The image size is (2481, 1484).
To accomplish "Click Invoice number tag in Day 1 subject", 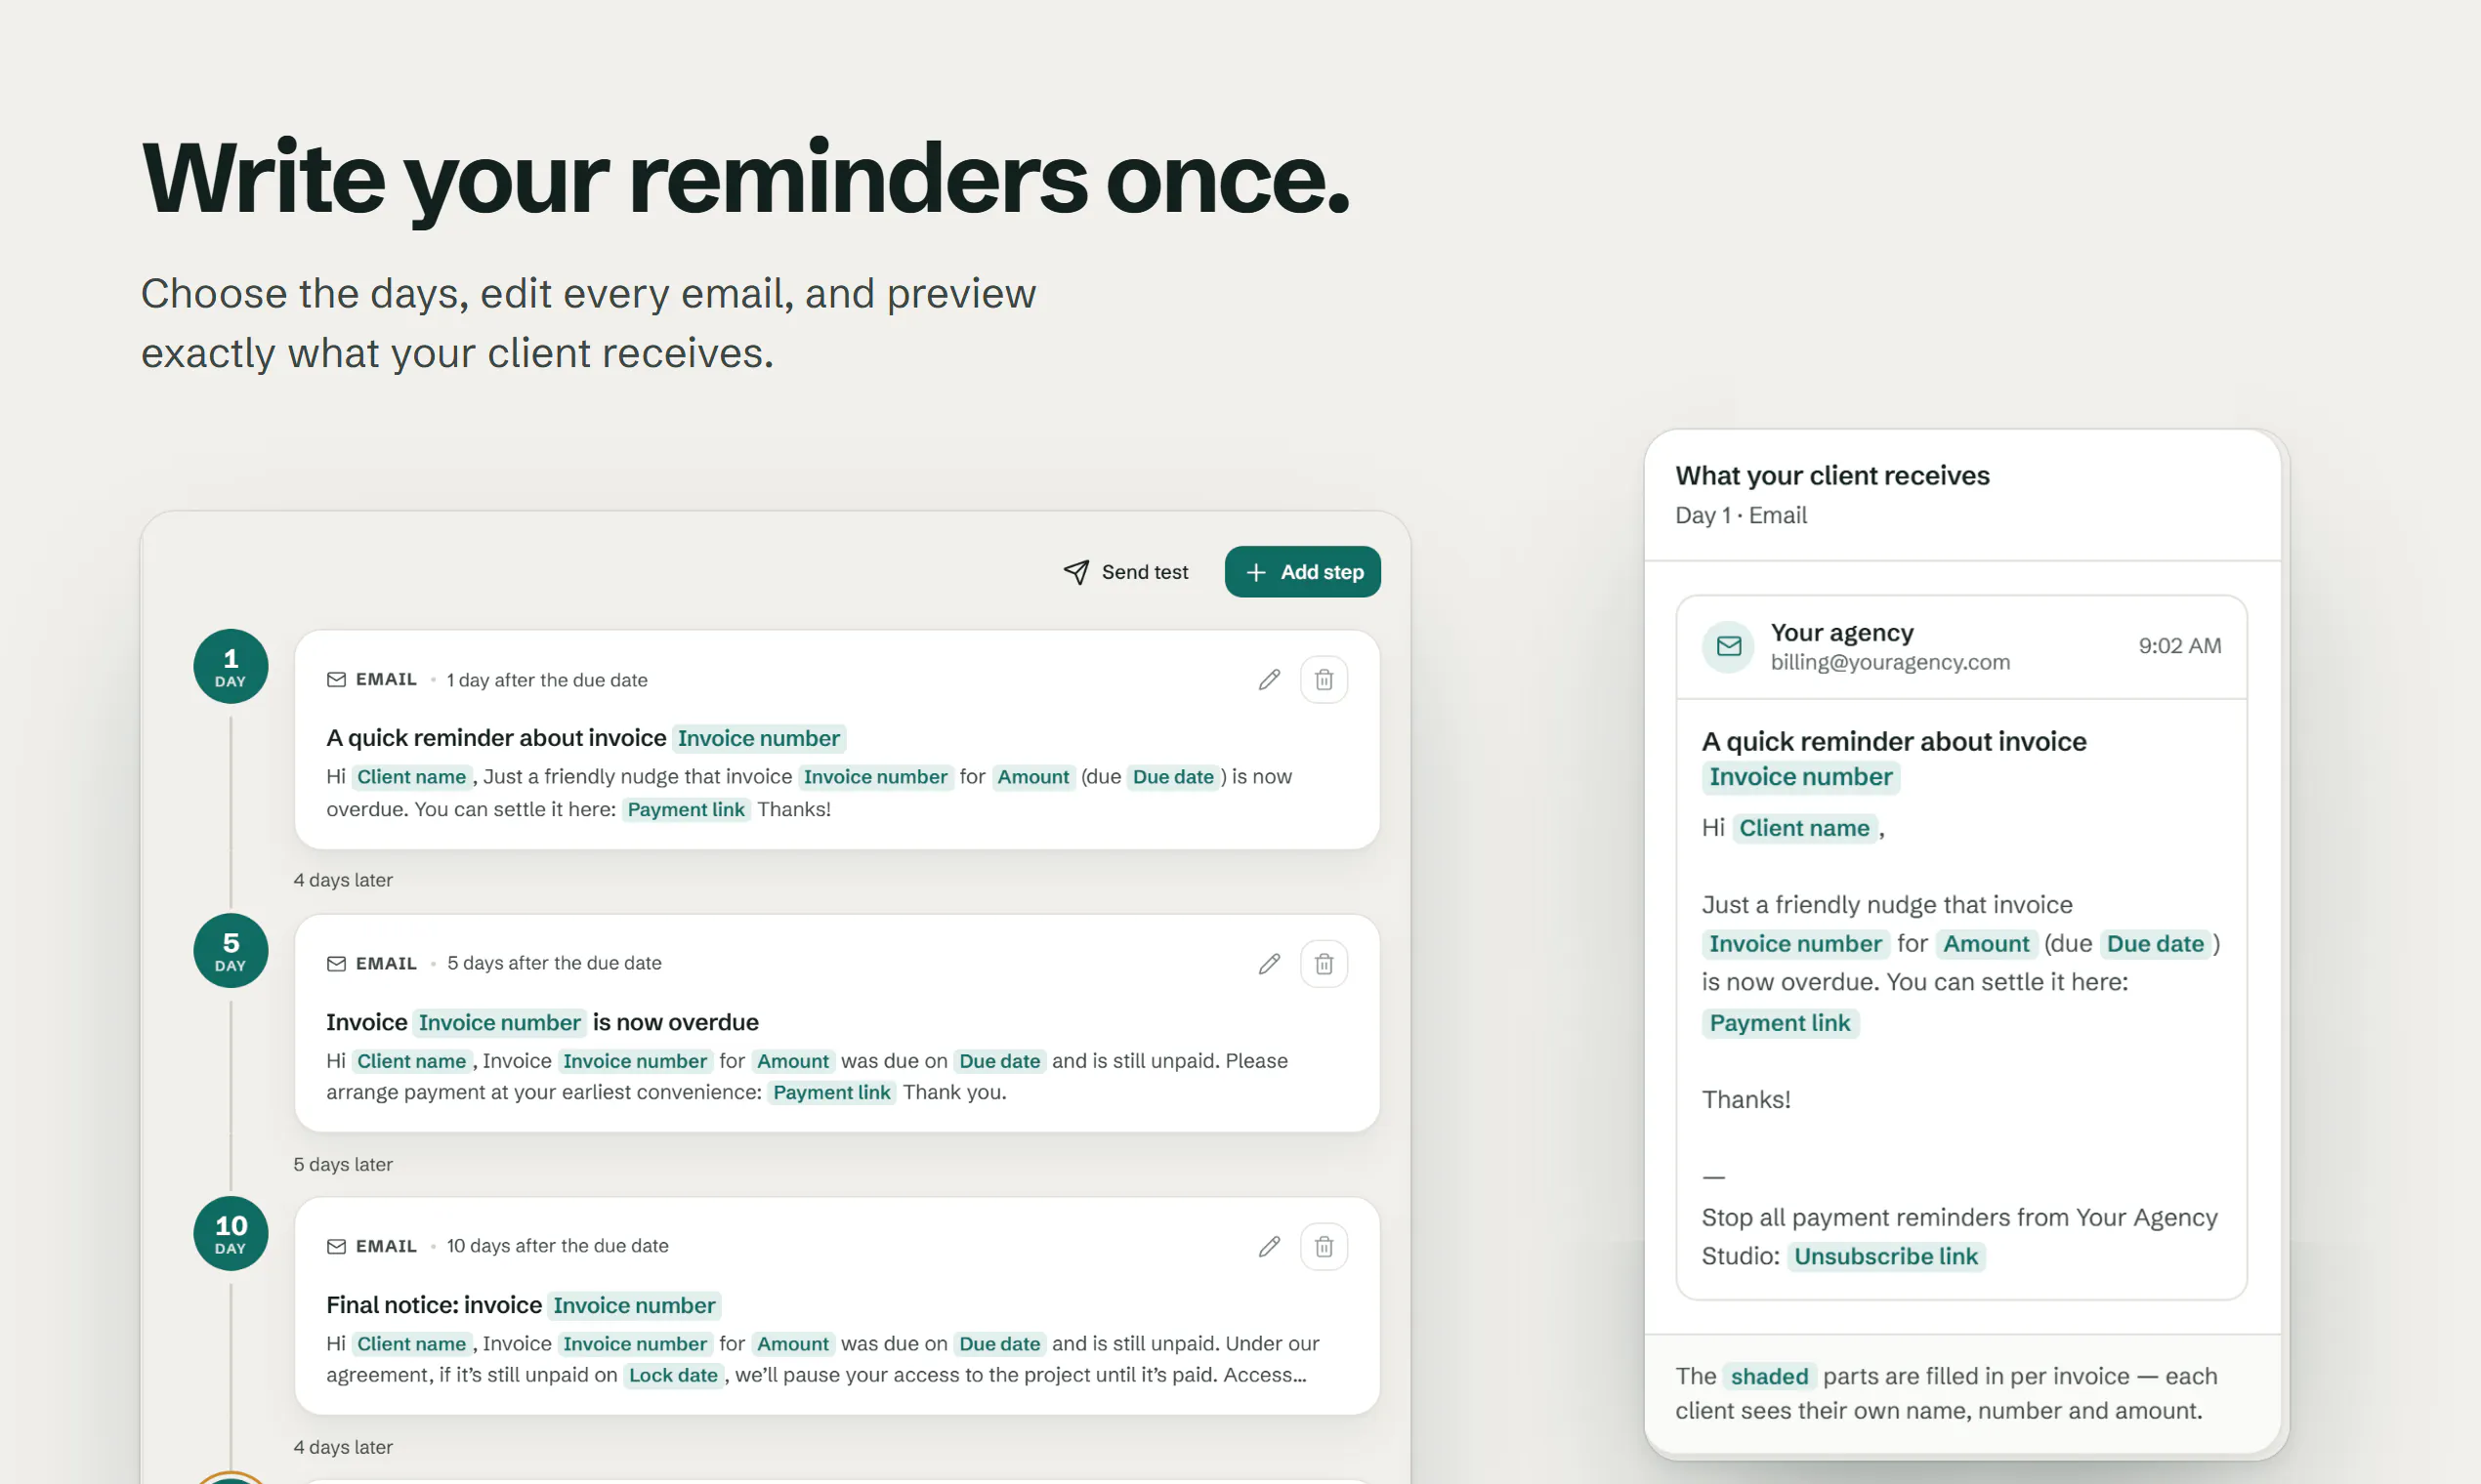I will (x=758, y=738).
